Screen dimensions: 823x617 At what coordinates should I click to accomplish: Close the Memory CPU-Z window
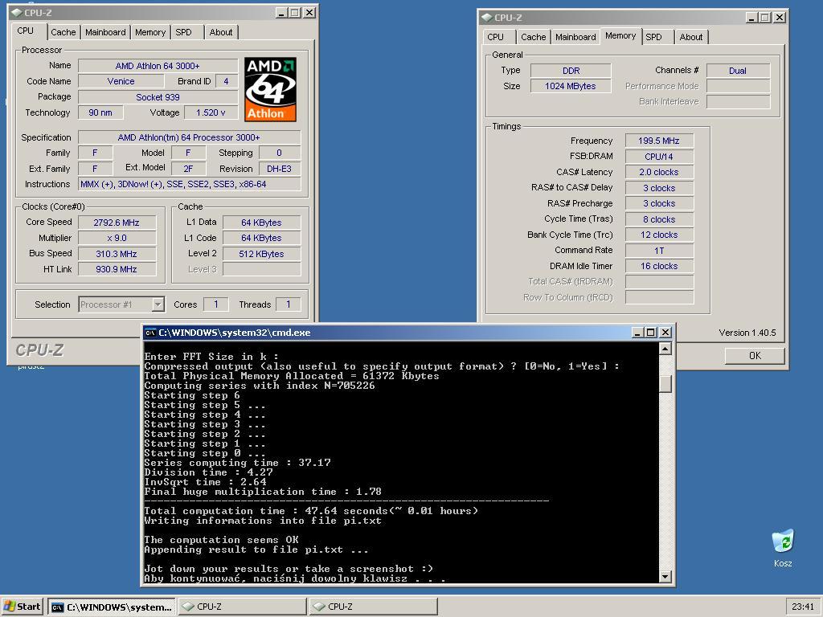tap(780, 18)
